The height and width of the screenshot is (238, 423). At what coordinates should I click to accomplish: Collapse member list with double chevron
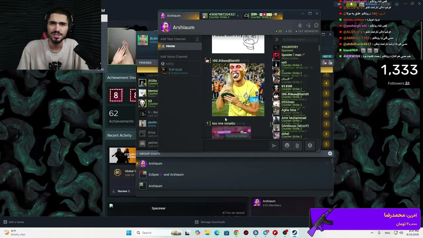click(277, 39)
